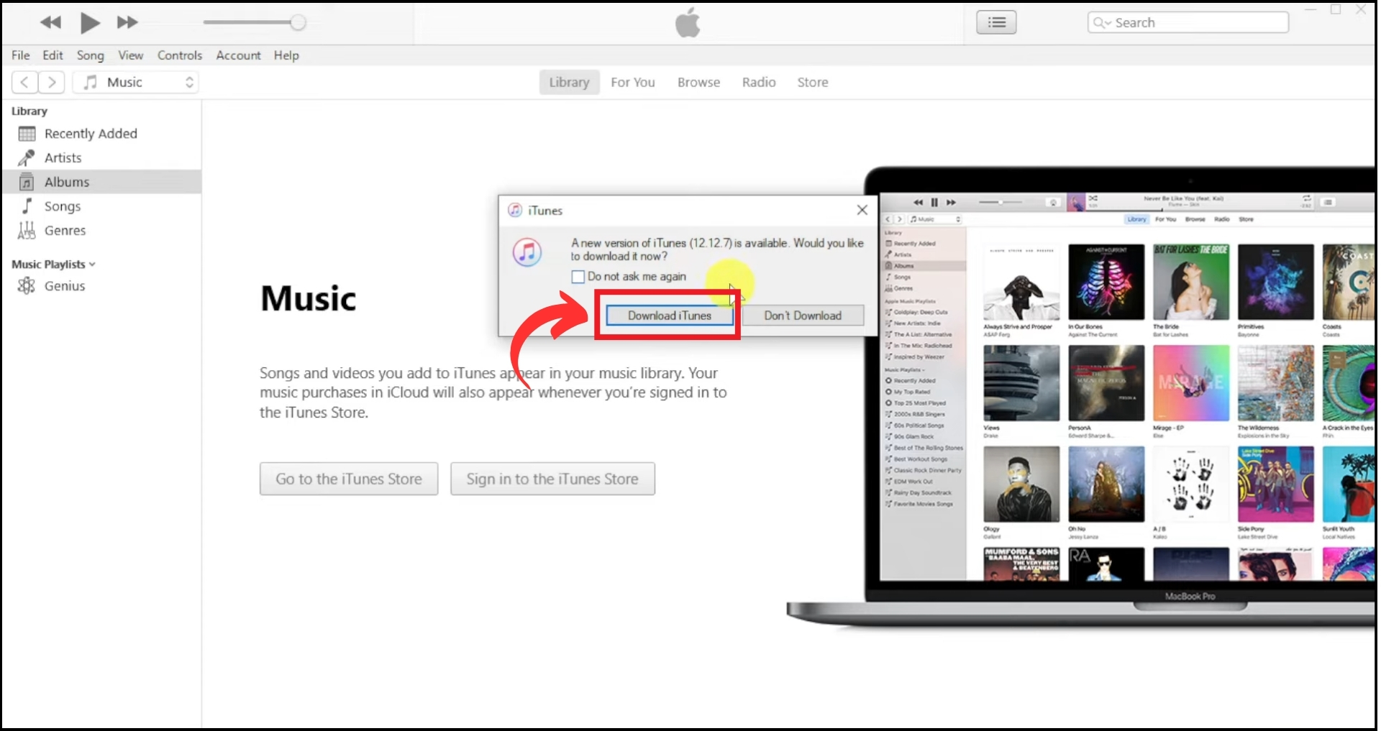The height and width of the screenshot is (731, 1381).
Task: Click the Download iTunes button
Action: tap(669, 315)
